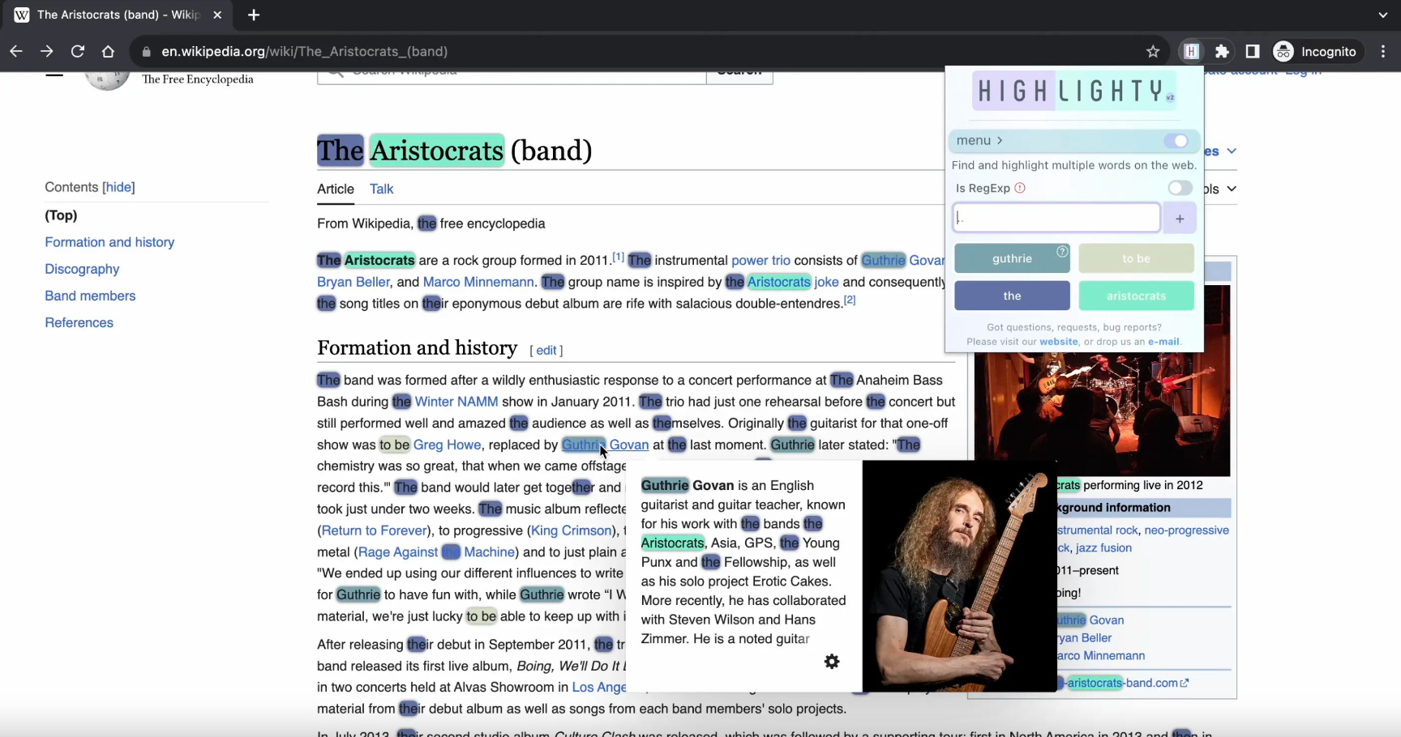Open the Winter NAMM link
This screenshot has height=737, width=1401.
coord(456,402)
